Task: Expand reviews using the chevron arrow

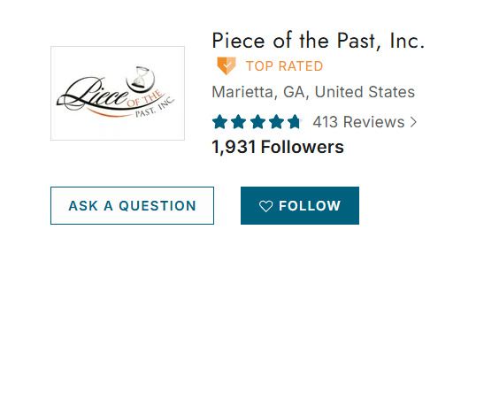Action: (x=413, y=122)
